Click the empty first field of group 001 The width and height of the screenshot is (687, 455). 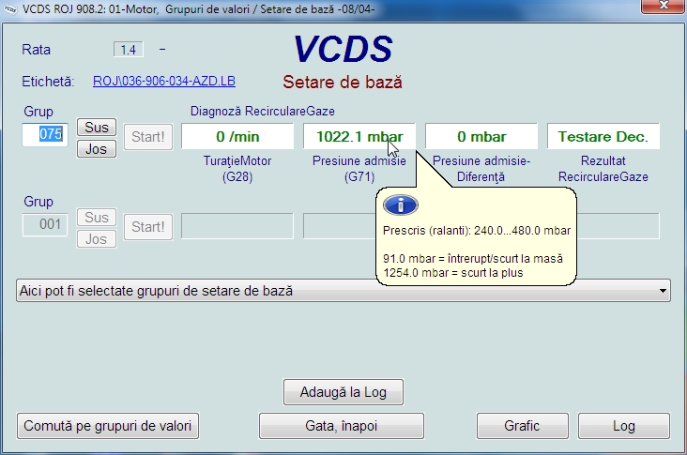pyautogui.click(x=237, y=226)
